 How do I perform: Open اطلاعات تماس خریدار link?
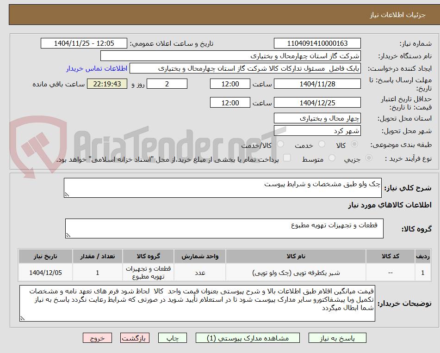click(x=97, y=69)
